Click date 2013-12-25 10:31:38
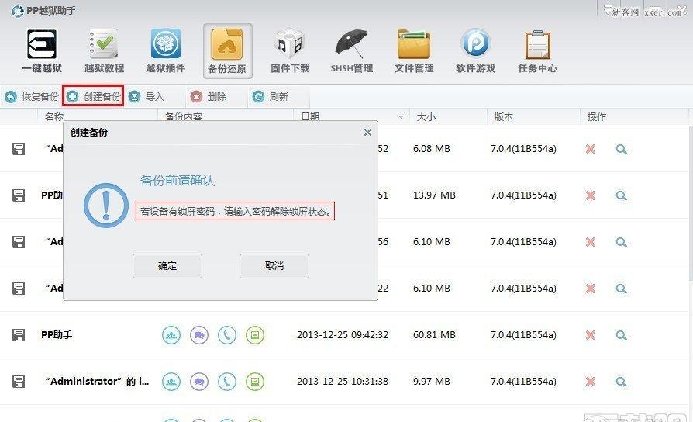 tap(343, 382)
